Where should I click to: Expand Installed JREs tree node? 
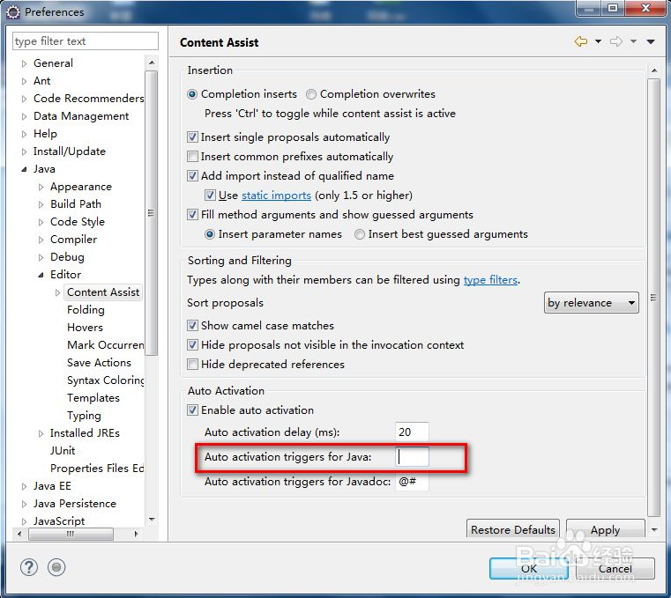point(41,433)
